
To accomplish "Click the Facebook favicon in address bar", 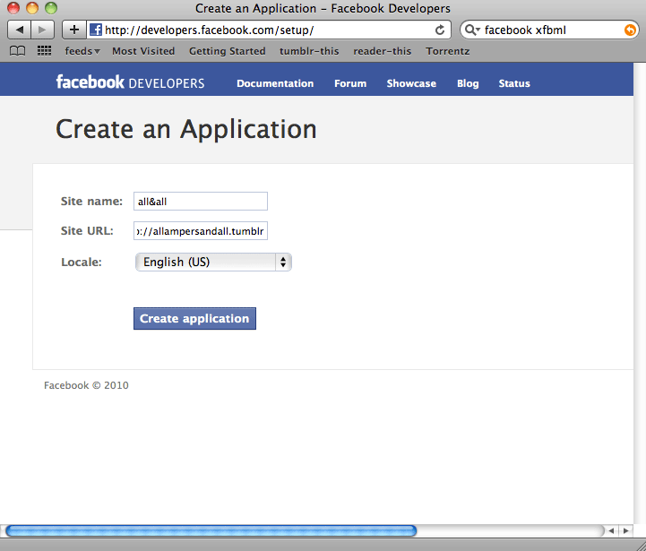I will pyautogui.click(x=96, y=30).
